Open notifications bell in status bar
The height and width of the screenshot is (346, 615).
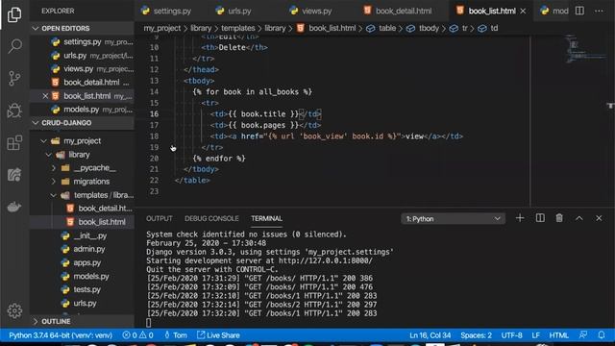pos(602,335)
